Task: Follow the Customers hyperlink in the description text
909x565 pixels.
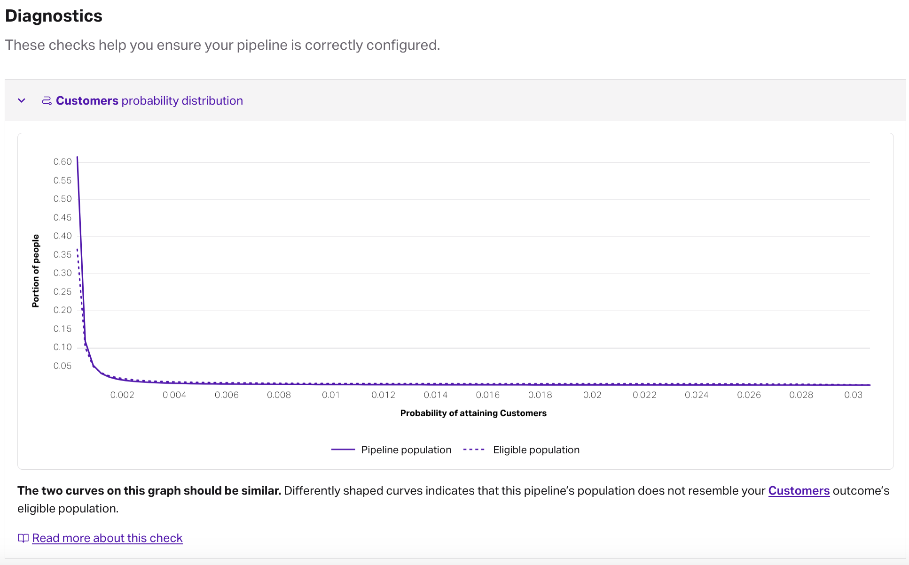Action: coord(798,491)
